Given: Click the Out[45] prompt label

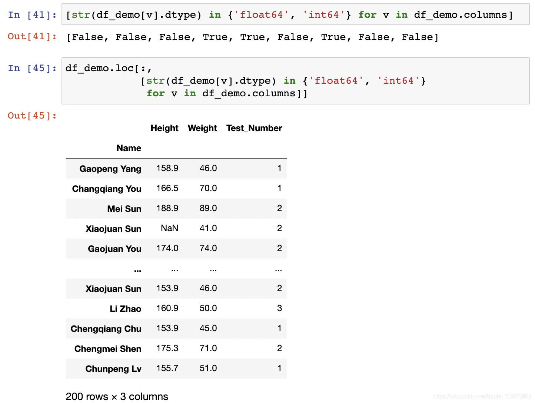Looking at the screenshot, I should coord(32,116).
